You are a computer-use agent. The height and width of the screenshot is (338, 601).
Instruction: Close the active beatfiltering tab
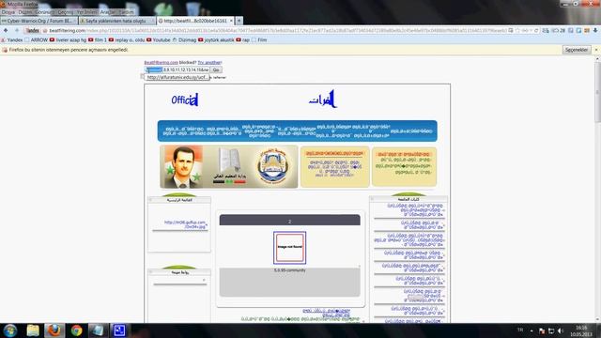tap(231, 21)
